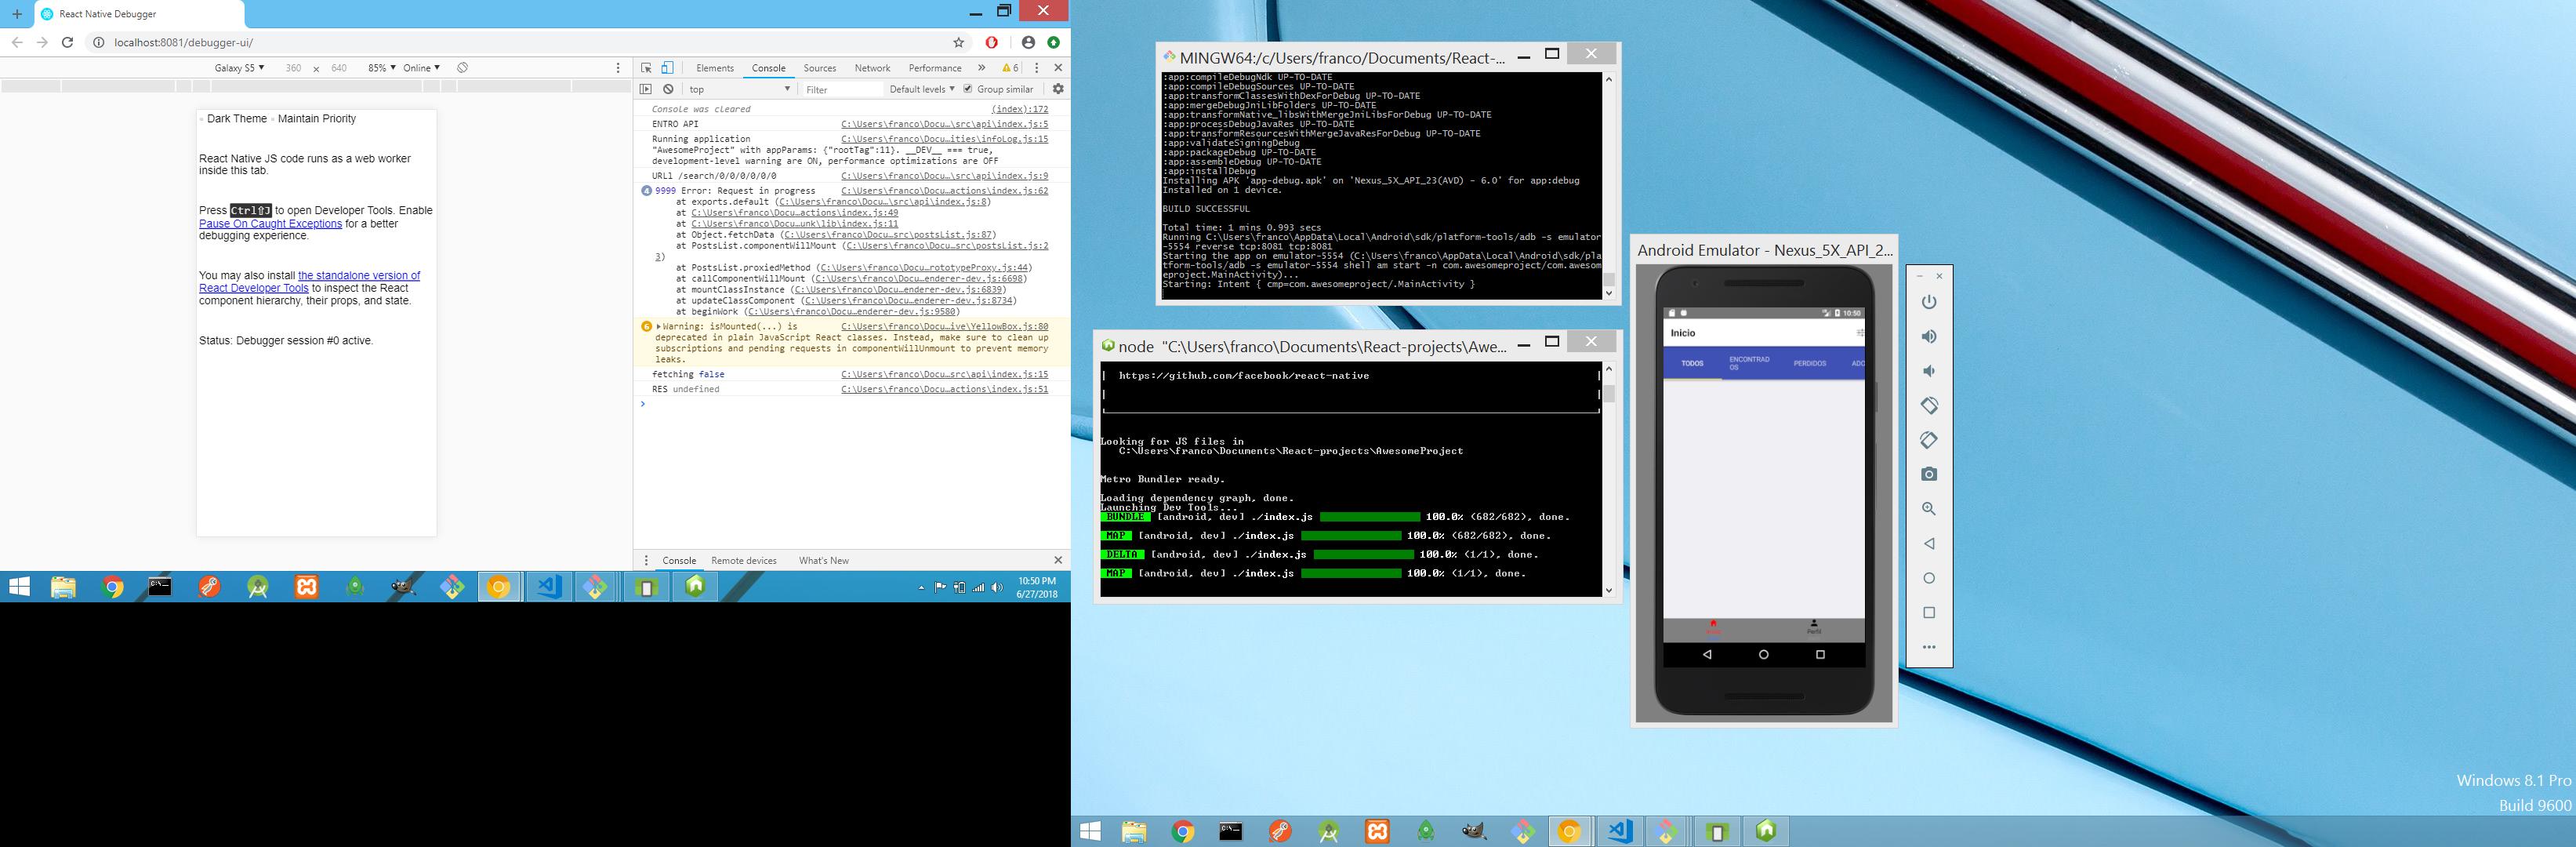This screenshot has width=2576, height=847.
Task: Open console settings gear icon
Action: 1058,89
